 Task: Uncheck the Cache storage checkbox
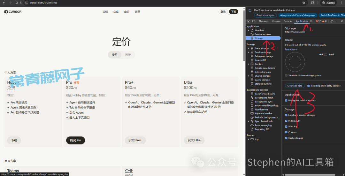point(286,138)
